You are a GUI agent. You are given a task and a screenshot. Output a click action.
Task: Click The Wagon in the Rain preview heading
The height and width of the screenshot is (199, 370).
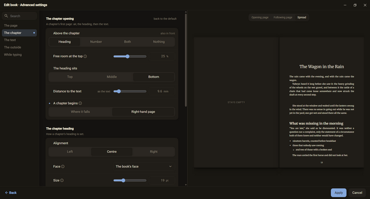coord(321,67)
